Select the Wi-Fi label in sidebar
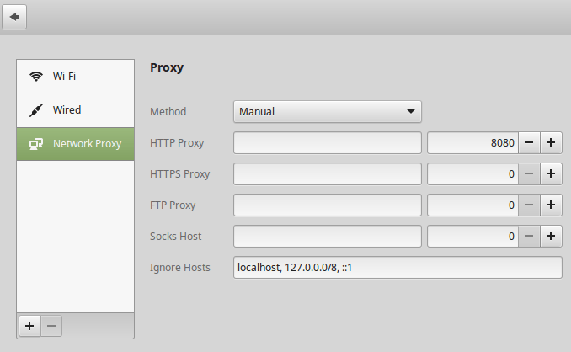The image size is (571, 352). [64, 76]
